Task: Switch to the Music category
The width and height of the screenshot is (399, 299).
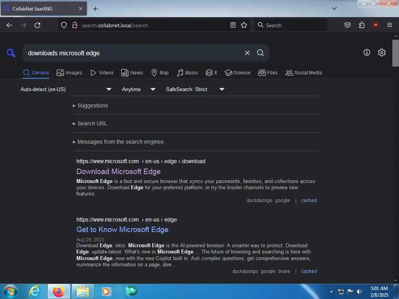Action: pyautogui.click(x=187, y=73)
